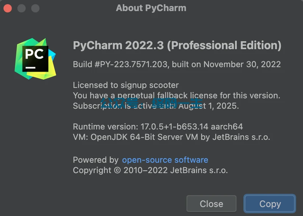Click the gray zoom window button
Viewport: 303px width, 216px height.
[x=35, y=8]
